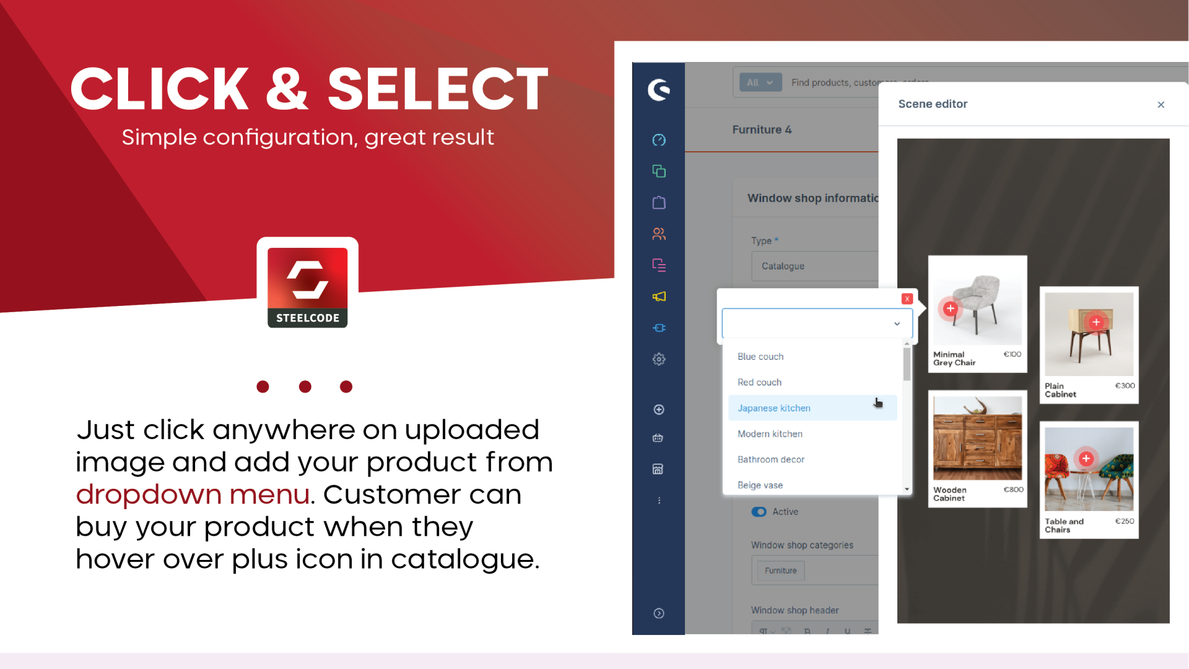Select the copy/duplicate icon in sidebar

coord(659,172)
